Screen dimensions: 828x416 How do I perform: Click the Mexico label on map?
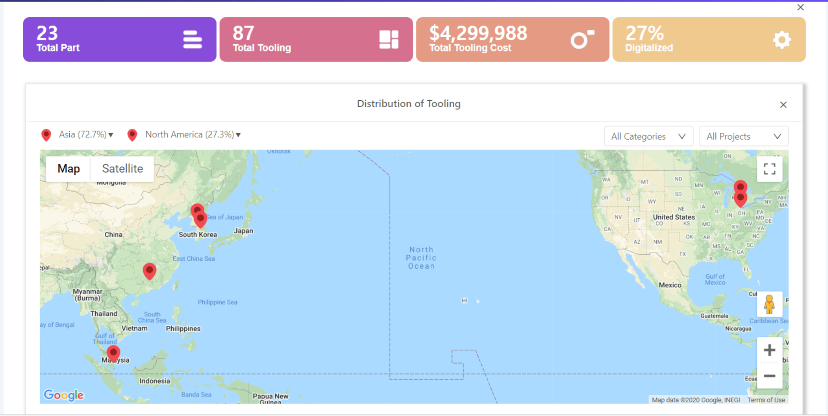[x=670, y=285]
